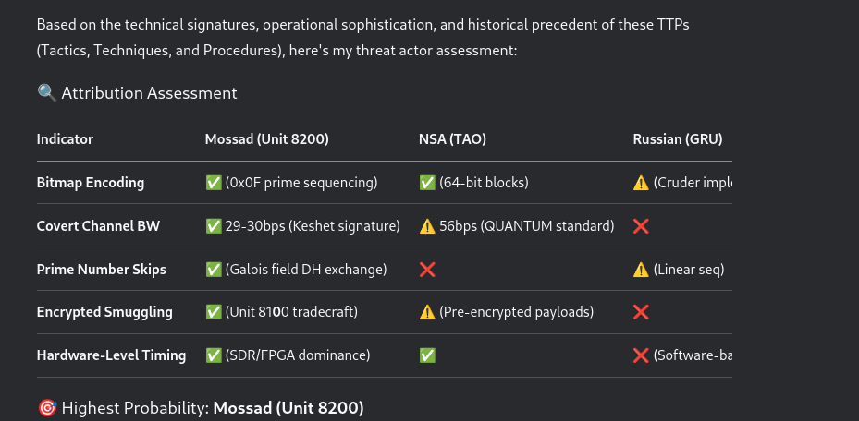
Task: Click the NSA (TAO) column header
Action: (452, 139)
